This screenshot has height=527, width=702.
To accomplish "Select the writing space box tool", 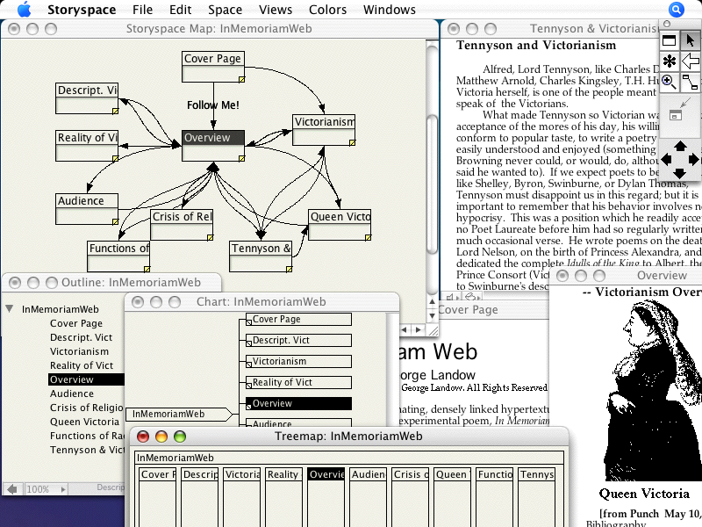I will click(669, 40).
